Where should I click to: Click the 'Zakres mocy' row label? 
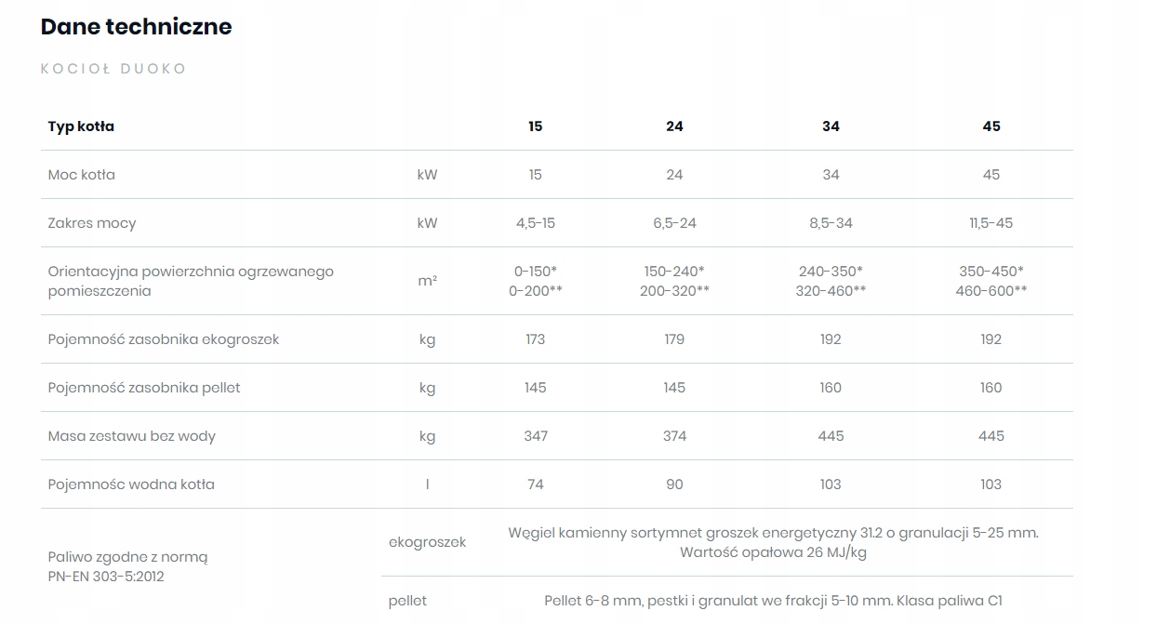[92, 223]
